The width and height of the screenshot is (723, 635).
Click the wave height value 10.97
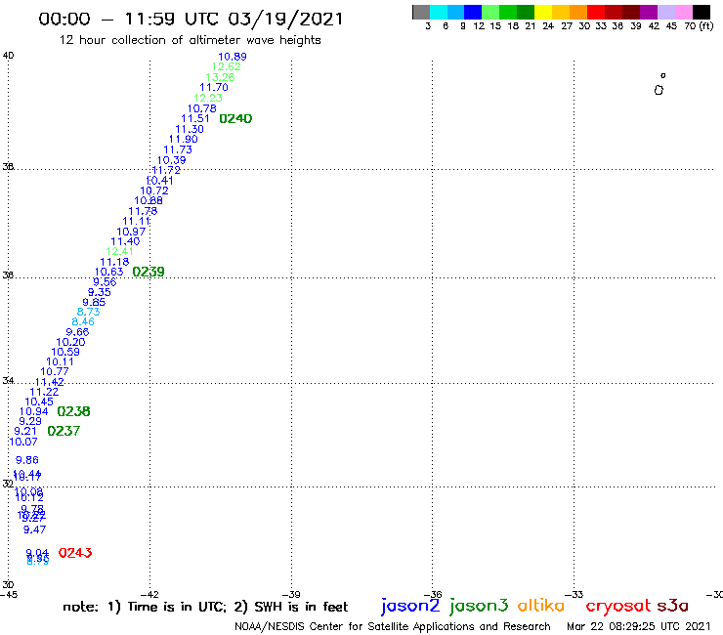tap(131, 232)
